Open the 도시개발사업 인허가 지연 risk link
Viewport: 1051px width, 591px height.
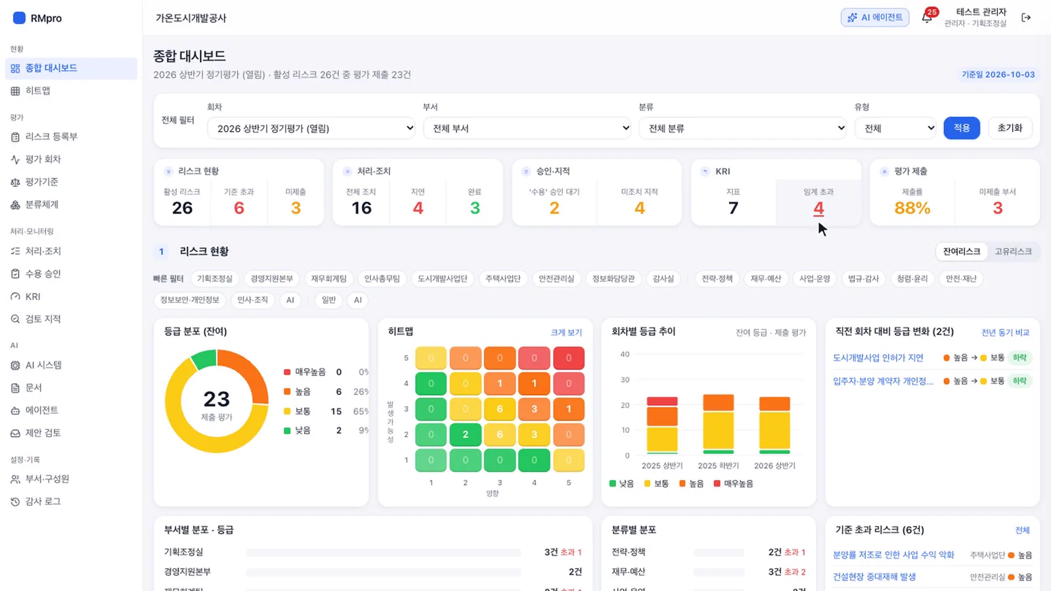click(878, 358)
